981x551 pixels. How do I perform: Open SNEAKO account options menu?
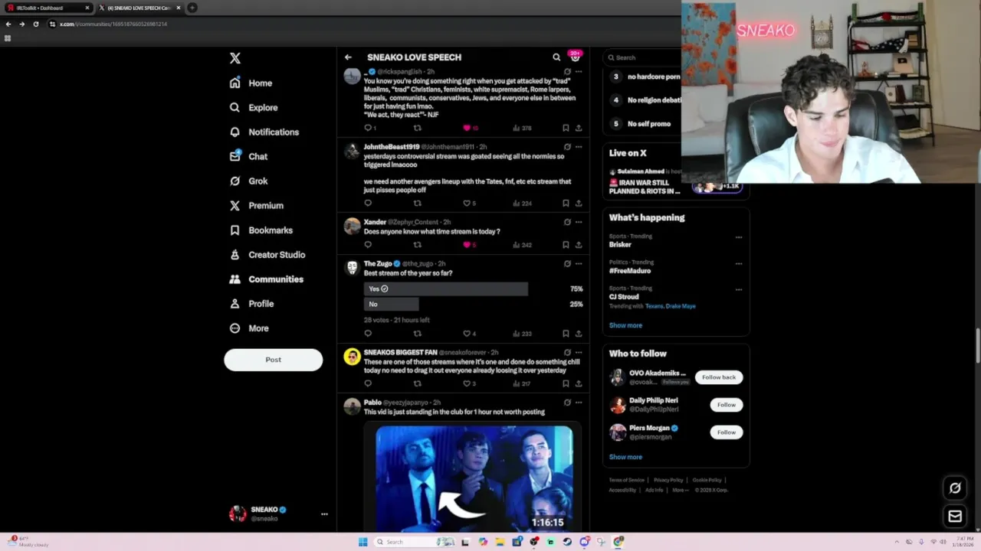click(x=324, y=514)
